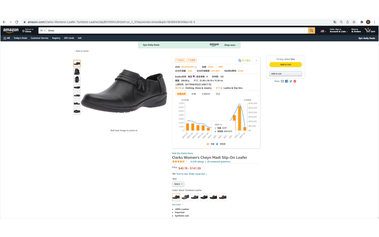This screenshot has height=237, width=379.
Task: Bookmark this page with the star icon
Action: pyautogui.click(x=354, y=22)
